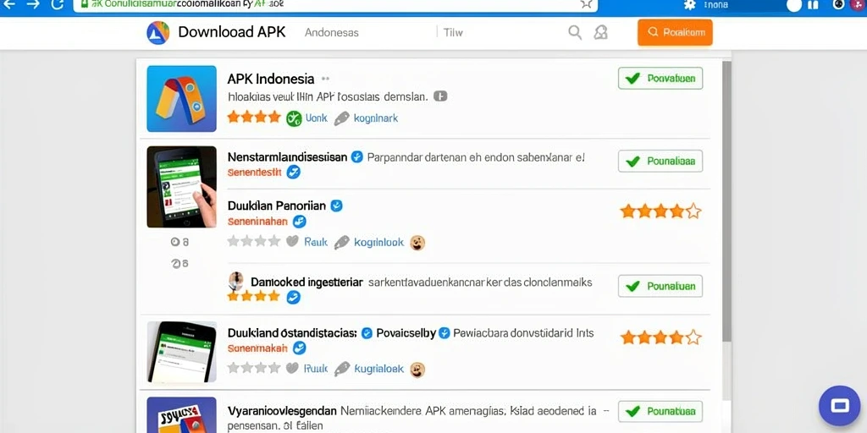Screen dimensions: 867x433
Task: Select the Andonesas header tab
Action: coord(332,33)
